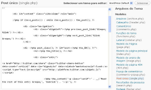Click the 'div id="content"' code line

pyautogui.click(x=44, y=14)
